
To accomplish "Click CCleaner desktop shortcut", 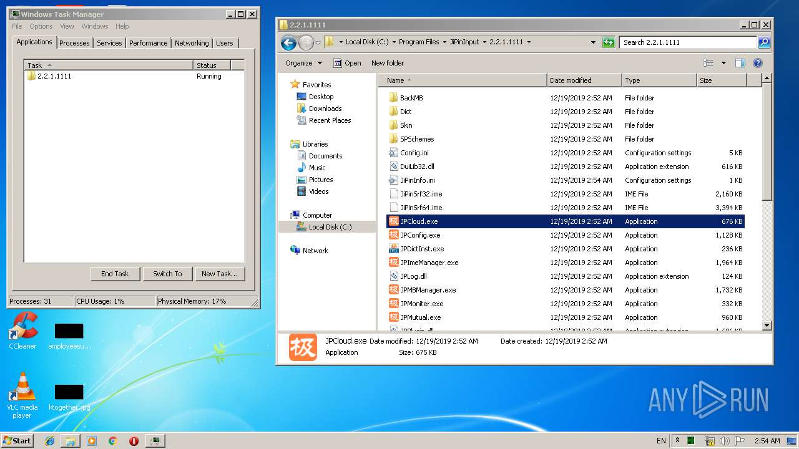I will point(22,331).
